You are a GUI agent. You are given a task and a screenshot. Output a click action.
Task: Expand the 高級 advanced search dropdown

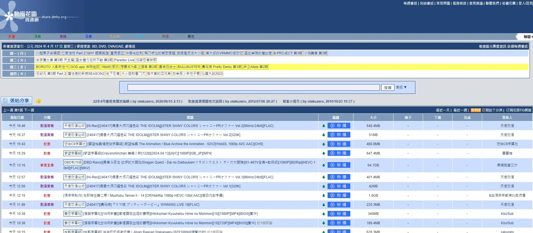(401, 87)
